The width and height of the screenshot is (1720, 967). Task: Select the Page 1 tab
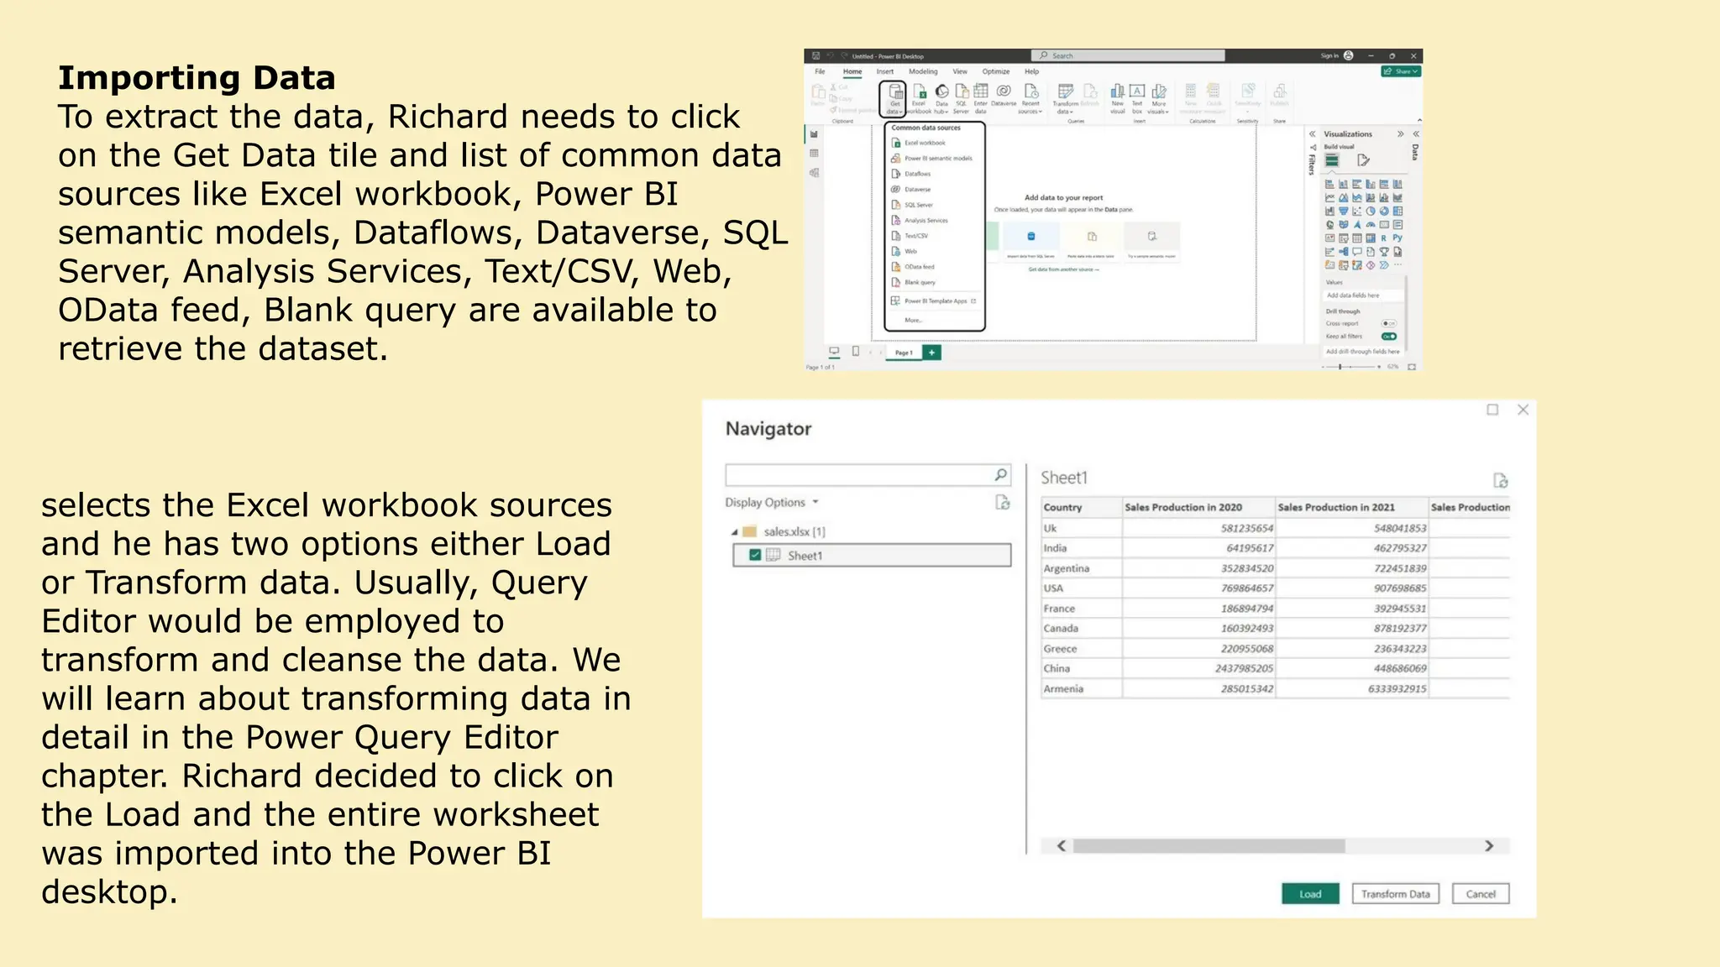[904, 353]
